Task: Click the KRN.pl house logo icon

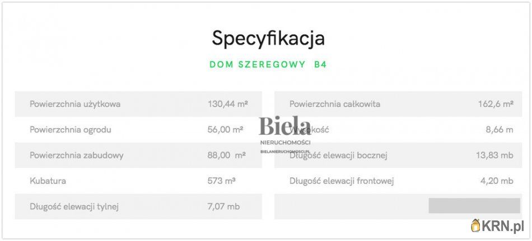Action: click(x=476, y=225)
